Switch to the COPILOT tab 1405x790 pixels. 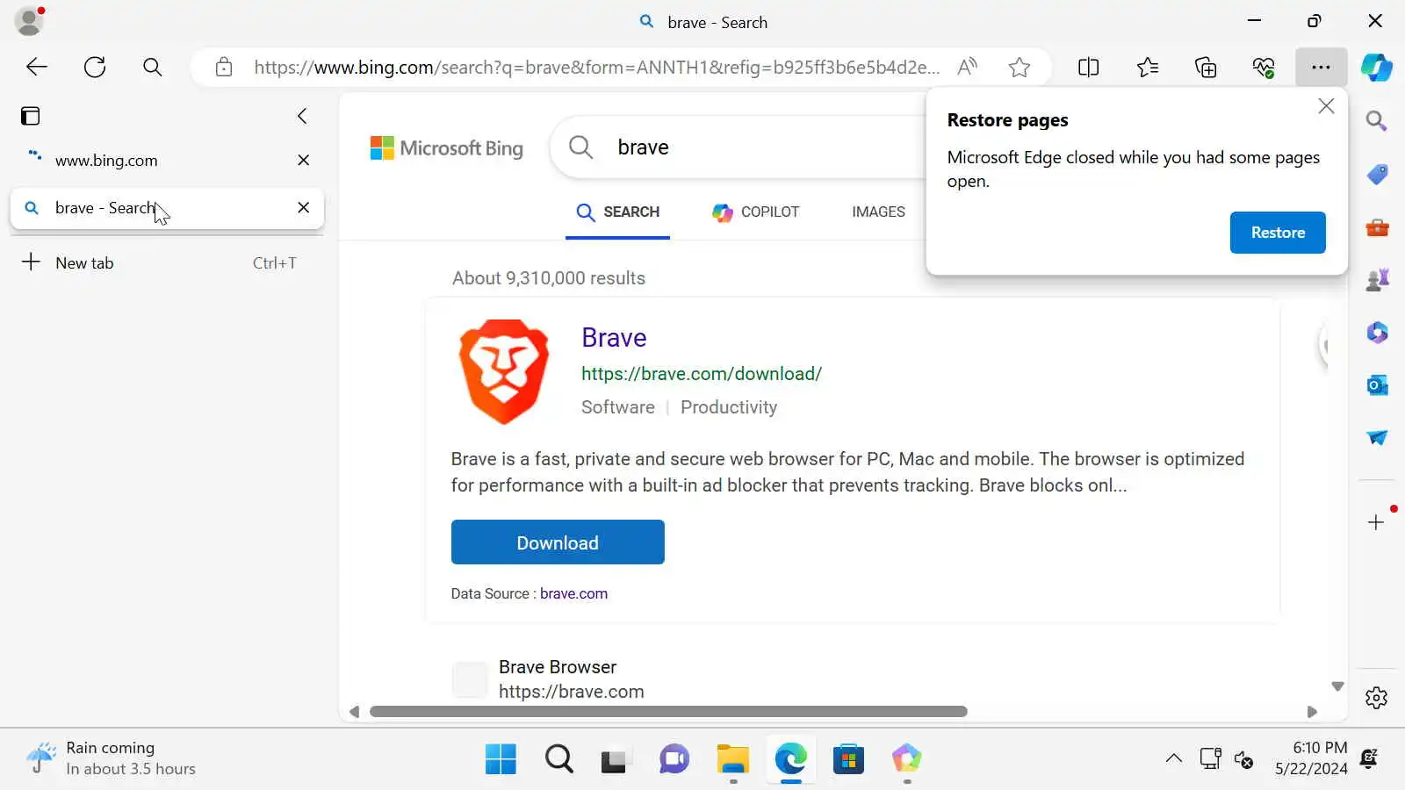755,212
